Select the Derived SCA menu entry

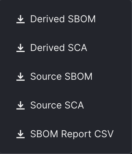[x=66, y=48]
